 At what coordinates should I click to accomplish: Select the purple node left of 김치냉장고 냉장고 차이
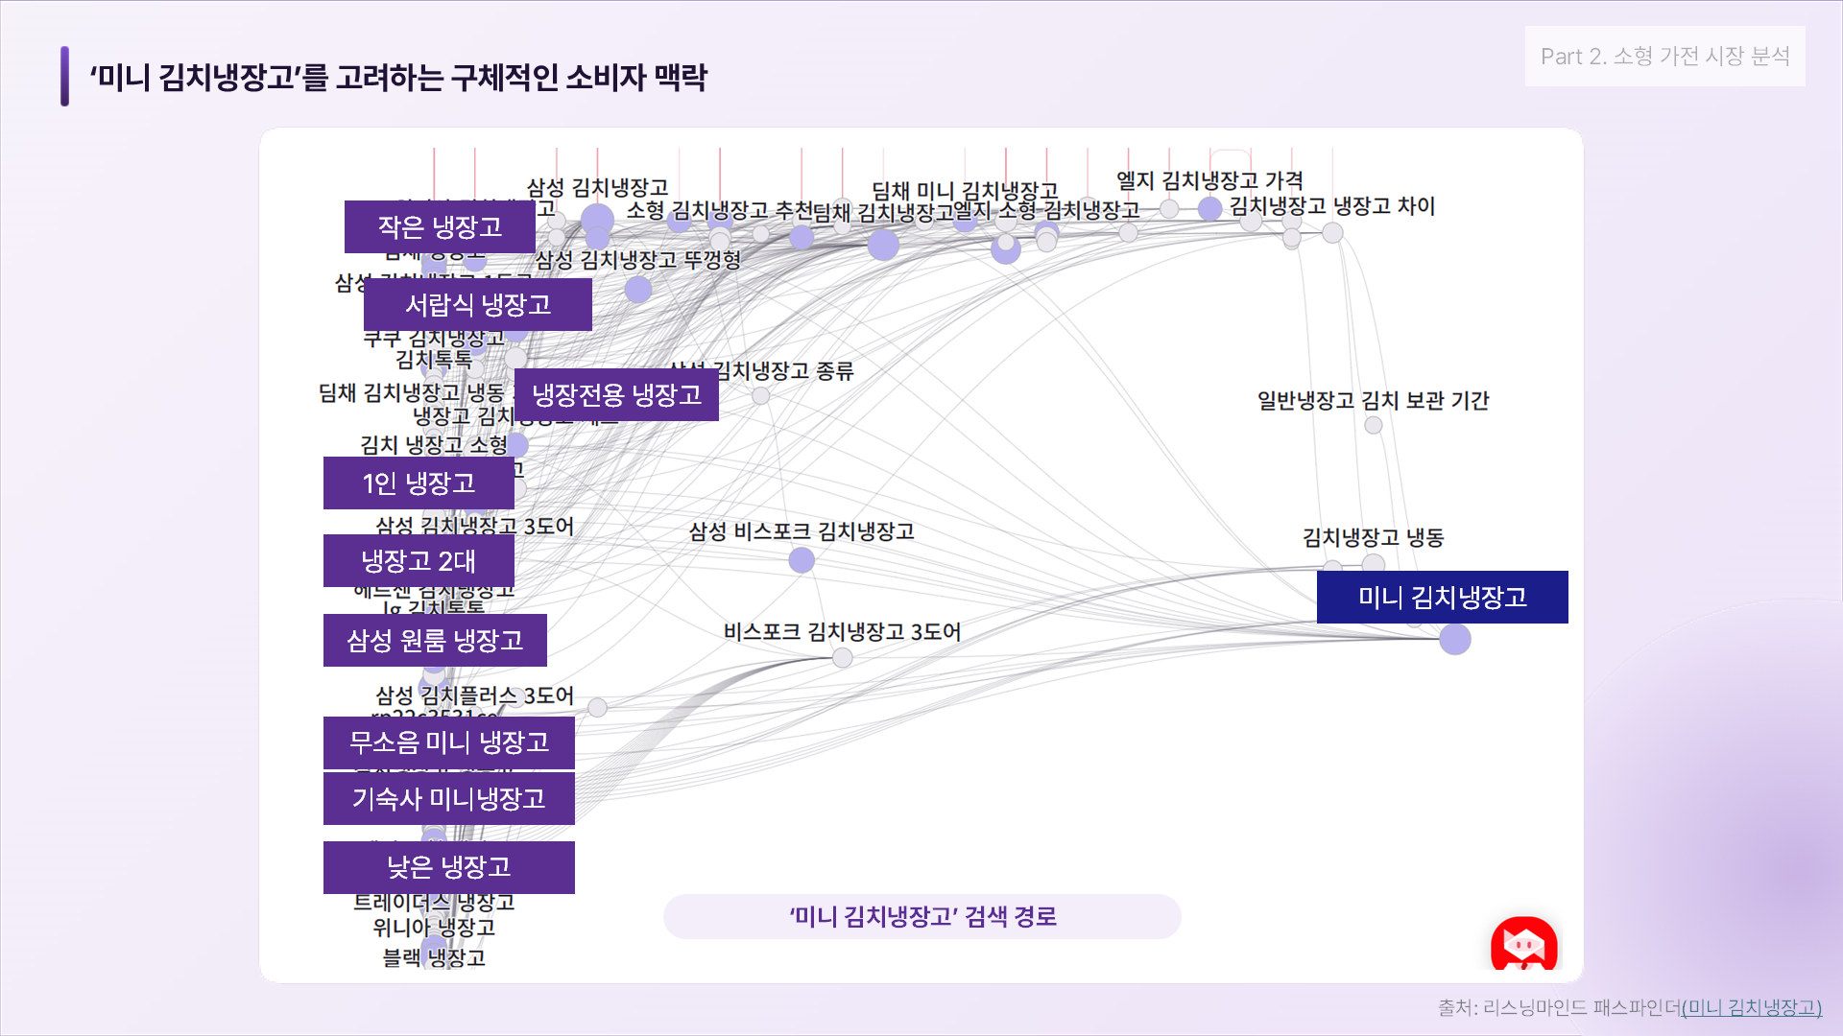(1210, 208)
